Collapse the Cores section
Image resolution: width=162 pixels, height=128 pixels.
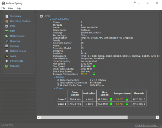tap(54, 88)
